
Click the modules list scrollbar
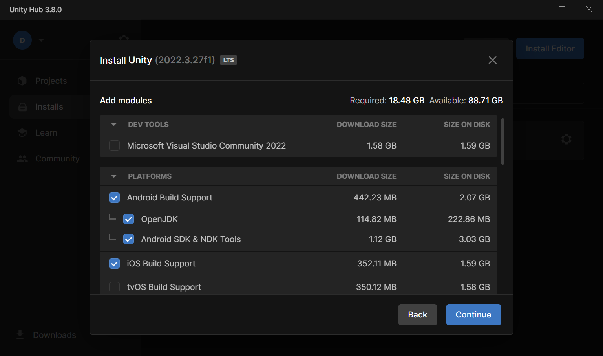502,141
